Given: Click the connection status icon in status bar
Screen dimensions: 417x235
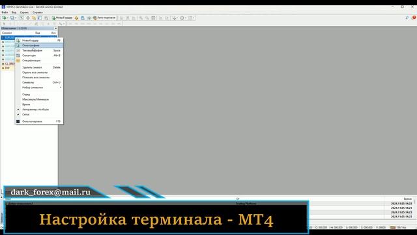Looking at the screenshot, I should coord(393,227).
